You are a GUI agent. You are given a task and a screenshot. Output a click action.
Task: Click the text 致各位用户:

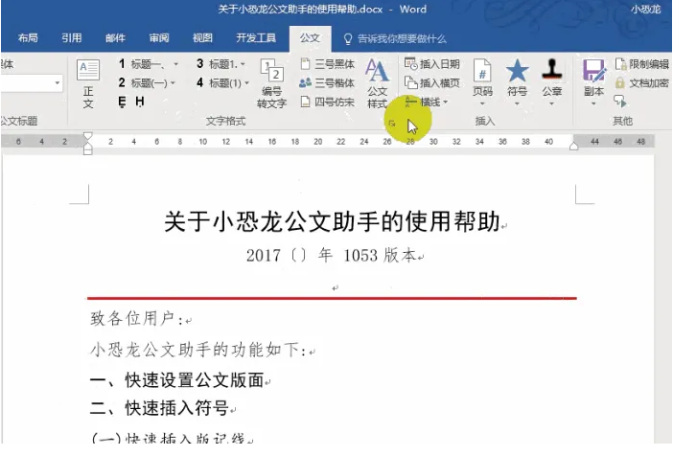click(x=137, y=319)
